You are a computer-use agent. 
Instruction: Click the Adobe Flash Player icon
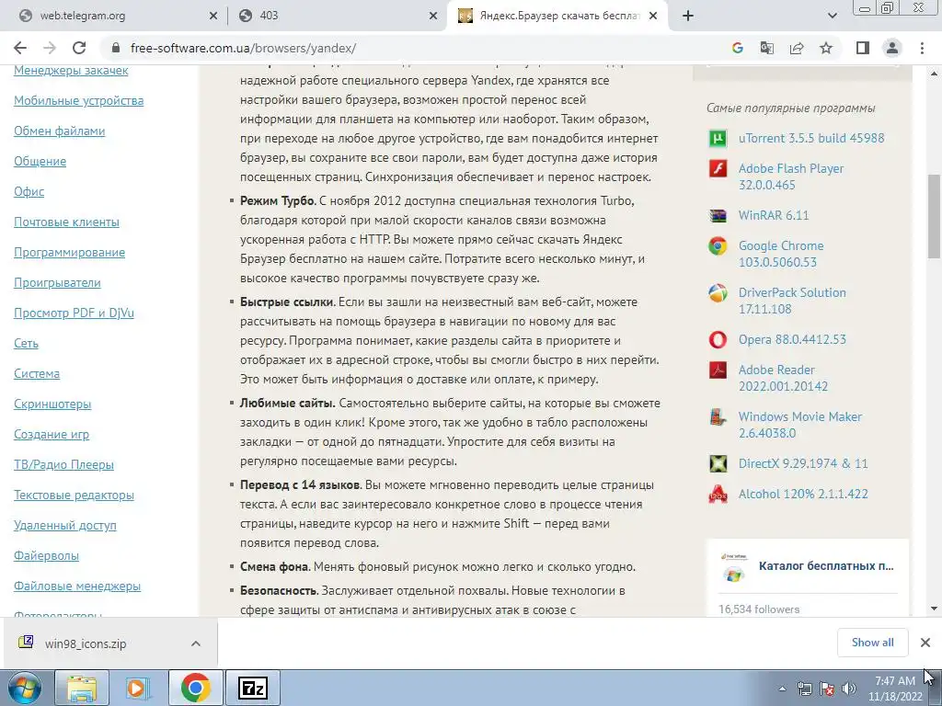[x=718, y=169]
